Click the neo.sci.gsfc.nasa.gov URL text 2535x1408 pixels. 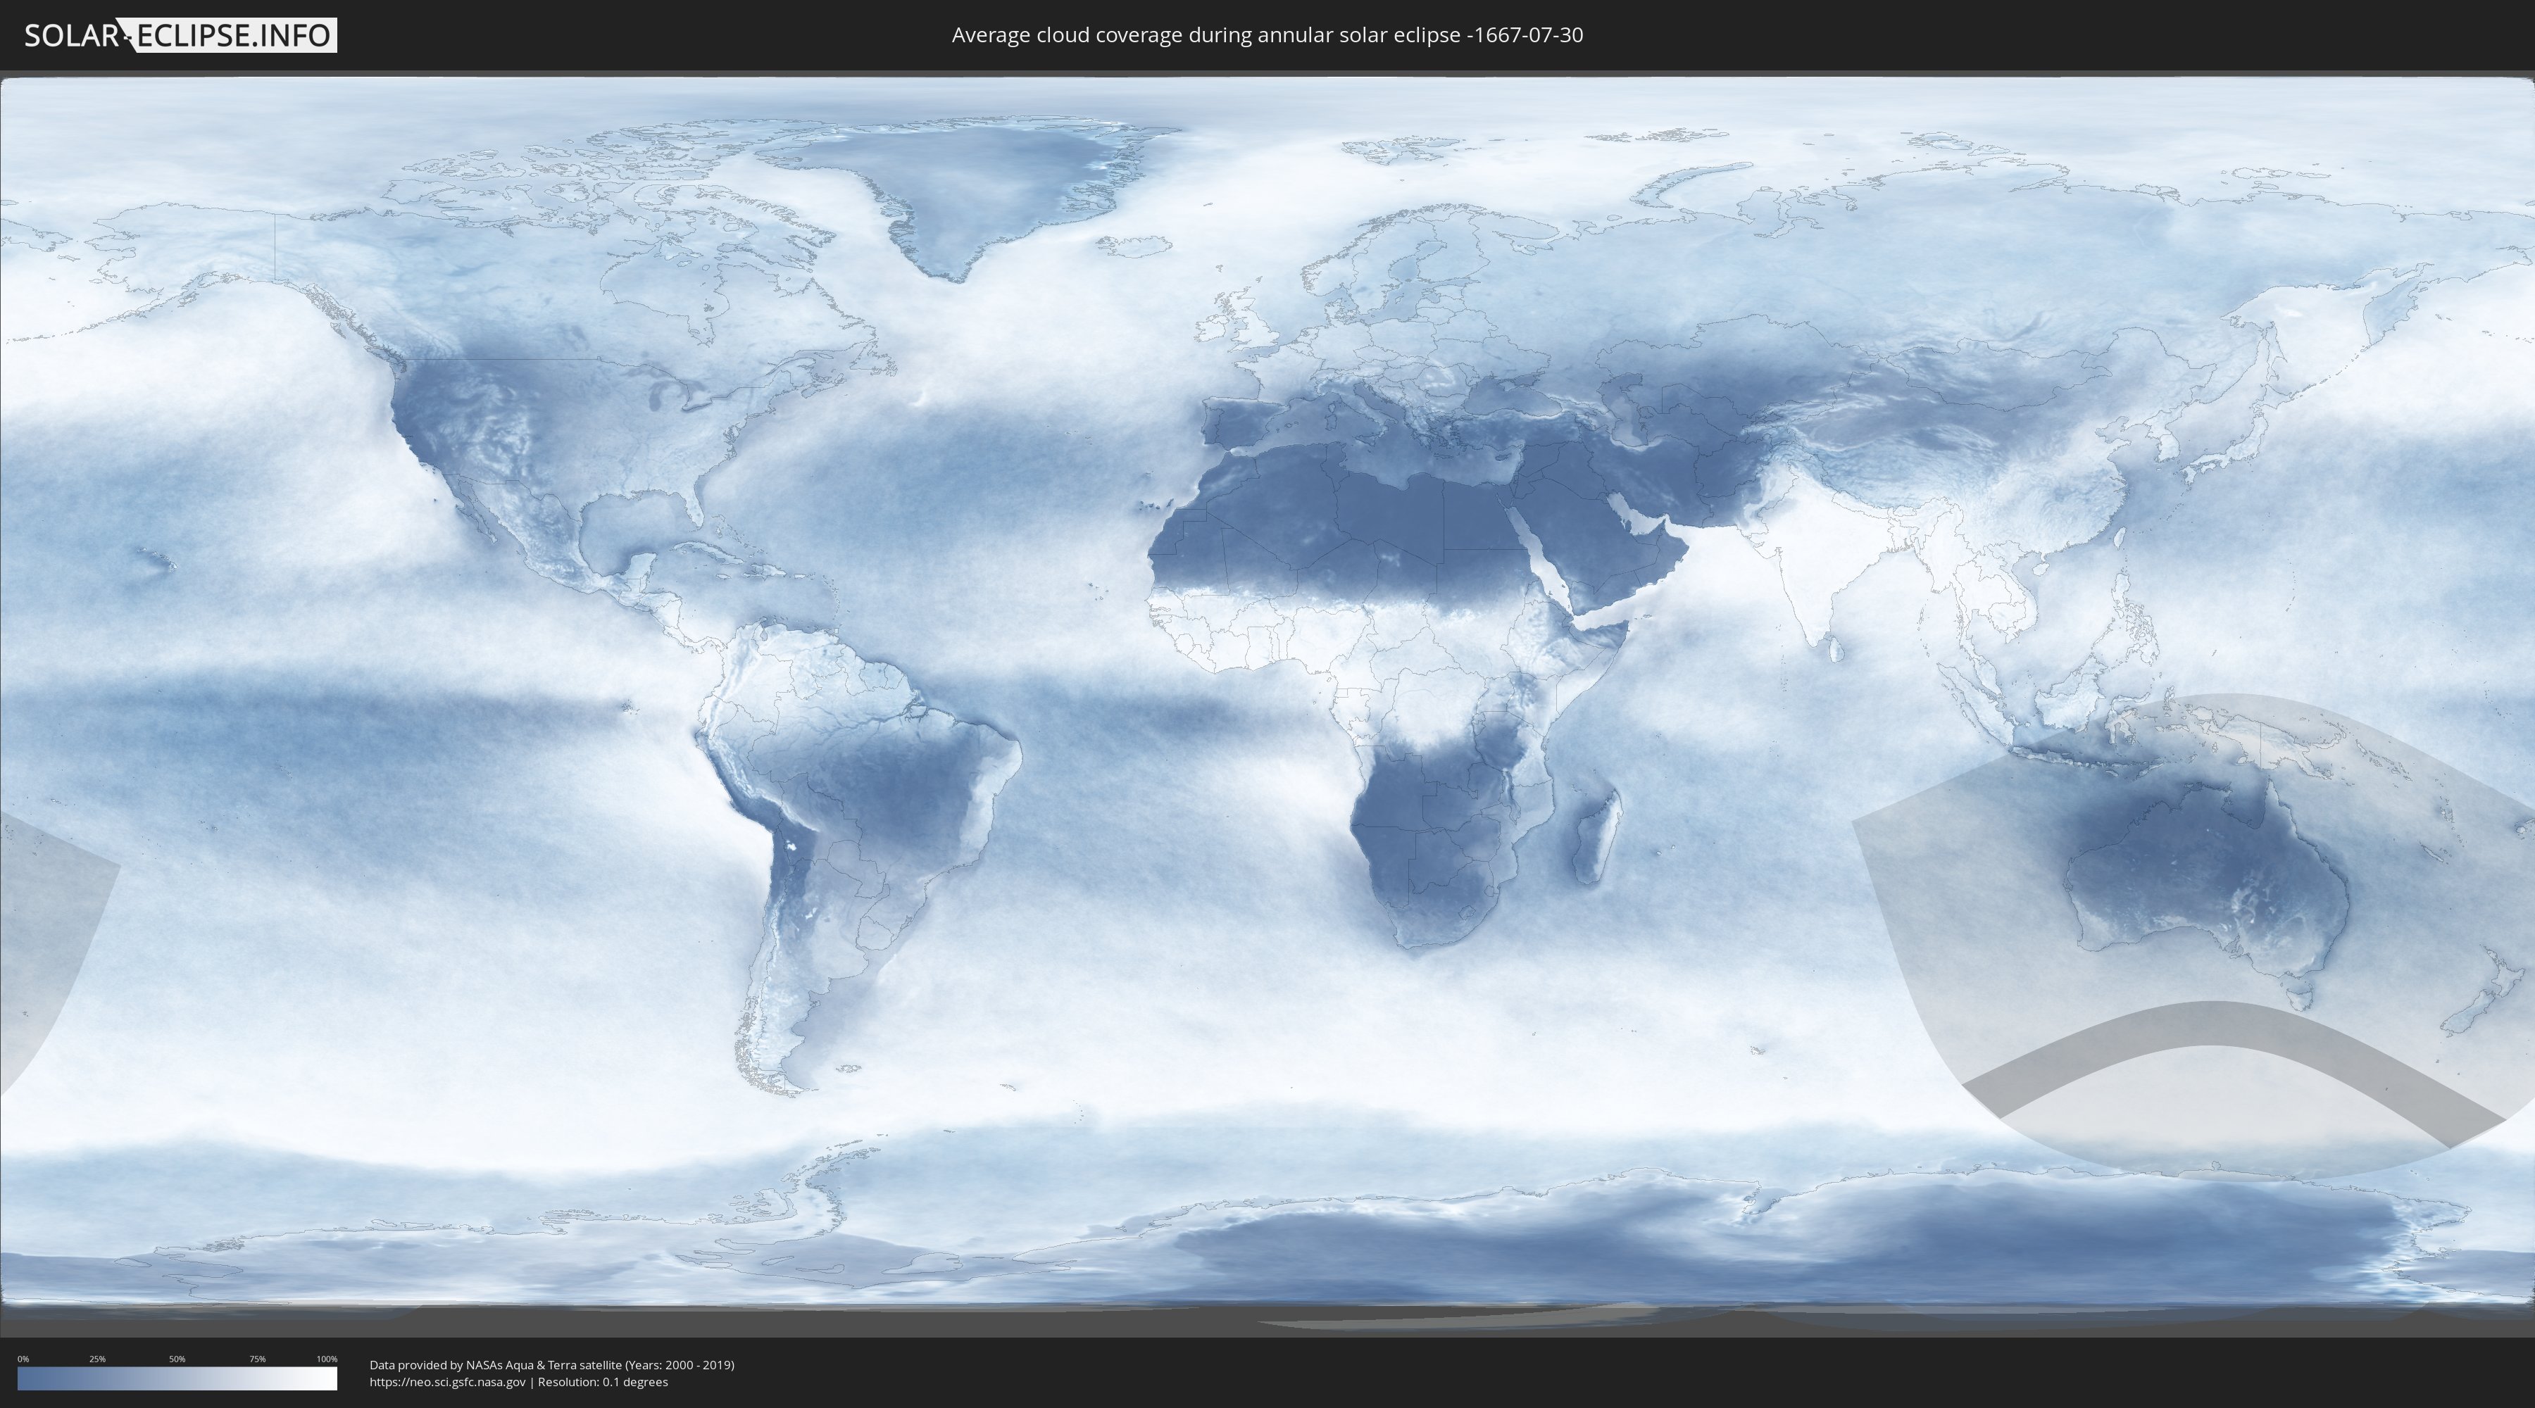(448, 1383)
